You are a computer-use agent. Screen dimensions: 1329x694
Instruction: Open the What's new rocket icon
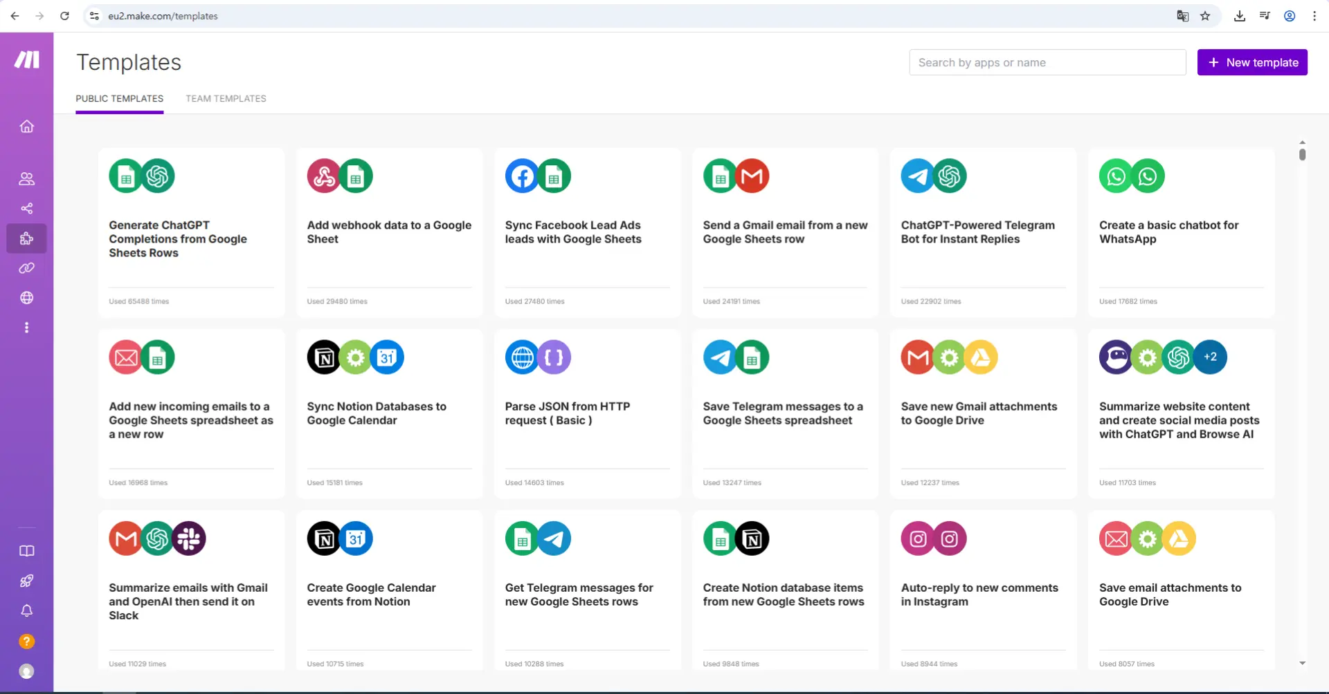click(26, 581)
